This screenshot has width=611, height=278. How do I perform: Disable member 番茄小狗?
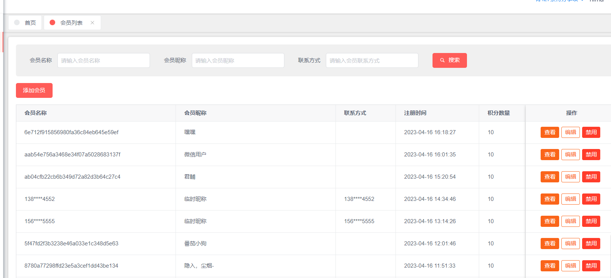[x=591, y=244]
